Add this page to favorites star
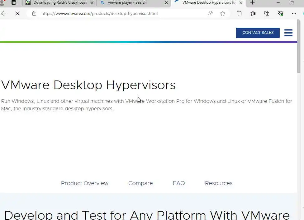 223,13
